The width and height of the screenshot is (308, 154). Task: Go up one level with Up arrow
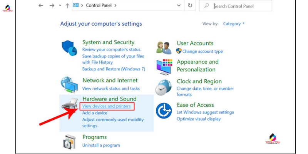coord(67,6)
